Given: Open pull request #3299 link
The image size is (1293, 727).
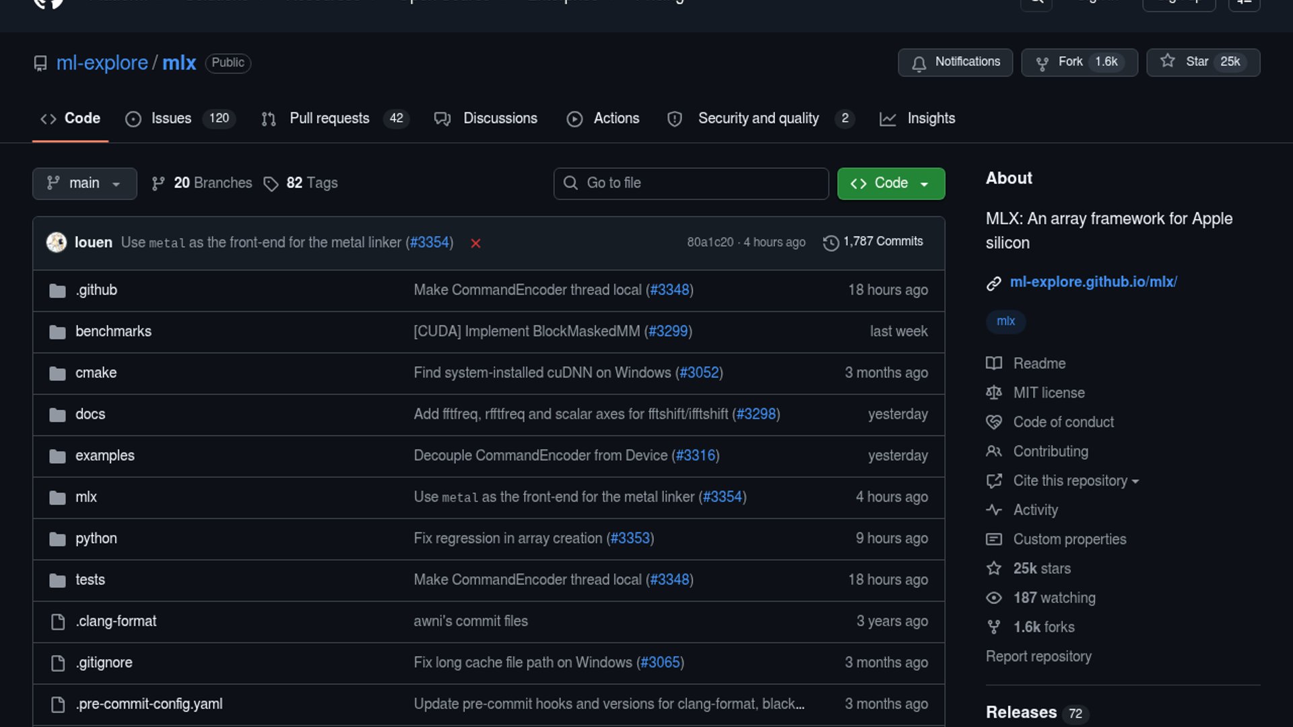Looking at the screenshot, I should pos(668,331).
